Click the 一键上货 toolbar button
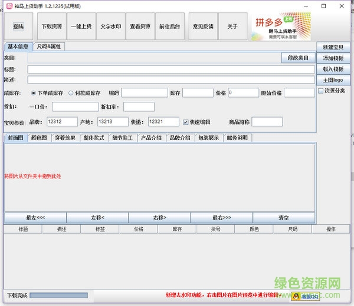The height and width of the screenshot is (306, 354). (x=81, y=26)
